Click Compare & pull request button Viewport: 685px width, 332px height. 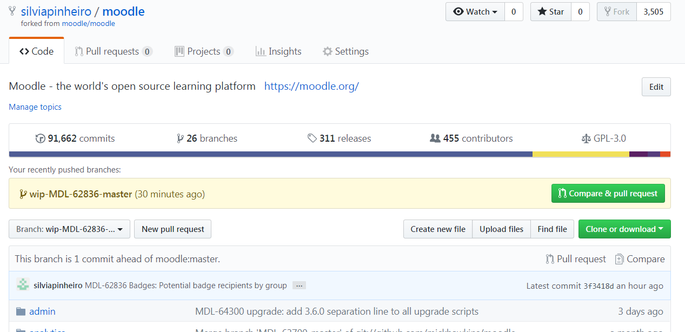point(608,194)
